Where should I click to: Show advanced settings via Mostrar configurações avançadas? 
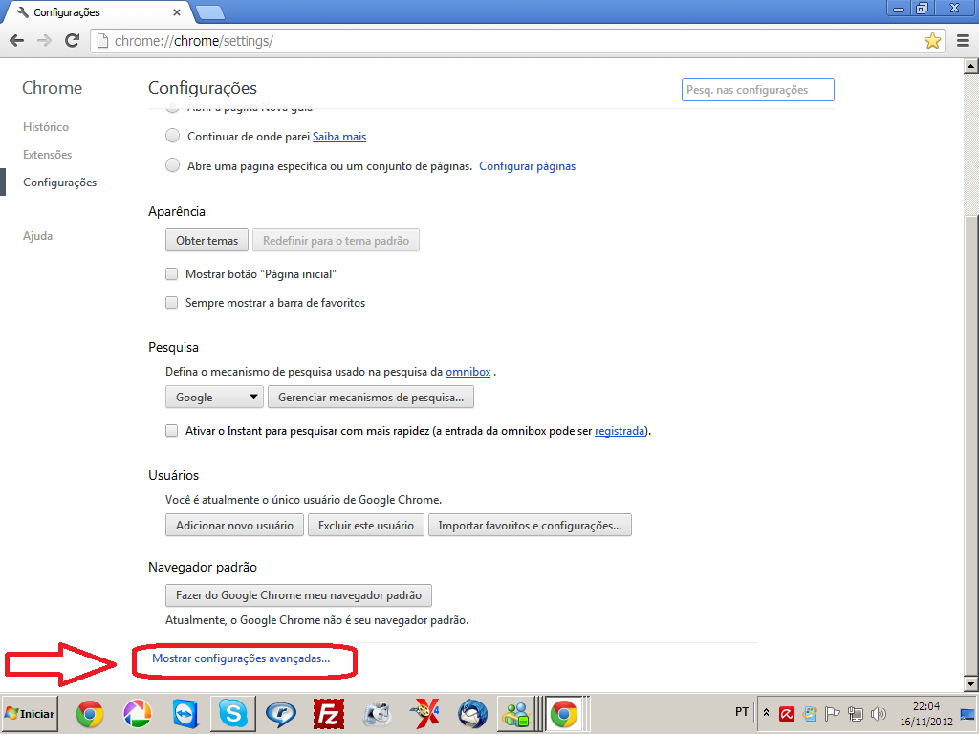click(x=241, y=658)
